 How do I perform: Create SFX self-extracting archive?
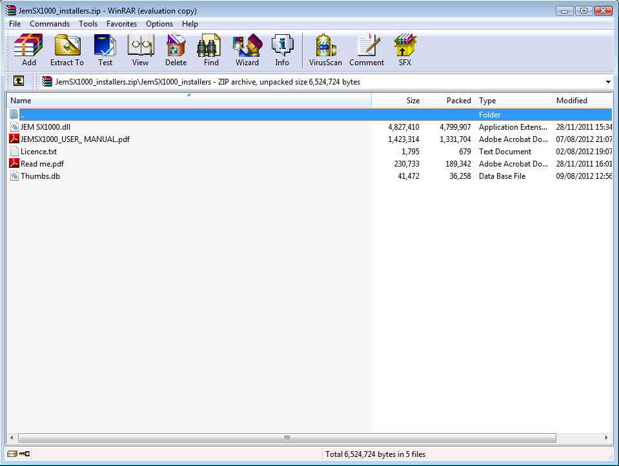pos(405,50)
